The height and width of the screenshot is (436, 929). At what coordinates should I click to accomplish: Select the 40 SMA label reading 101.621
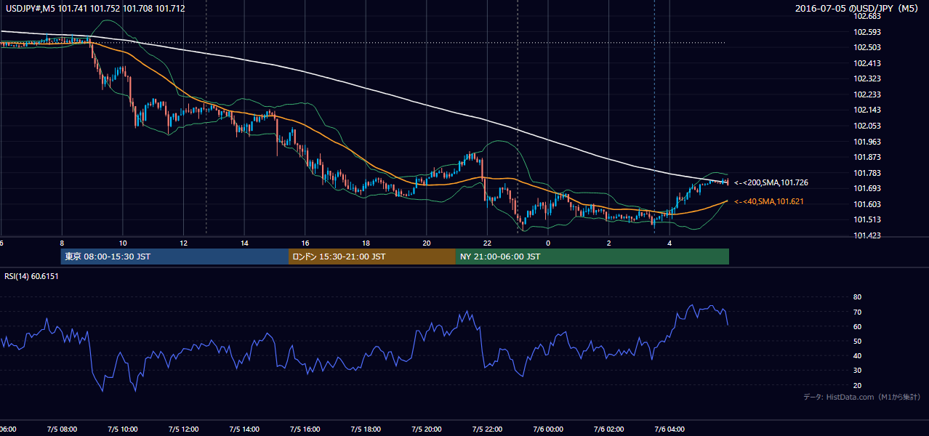770,201
